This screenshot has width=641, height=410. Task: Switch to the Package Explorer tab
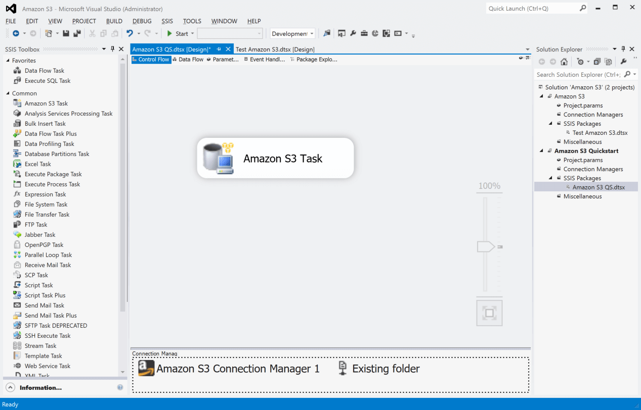click(314, 60)
